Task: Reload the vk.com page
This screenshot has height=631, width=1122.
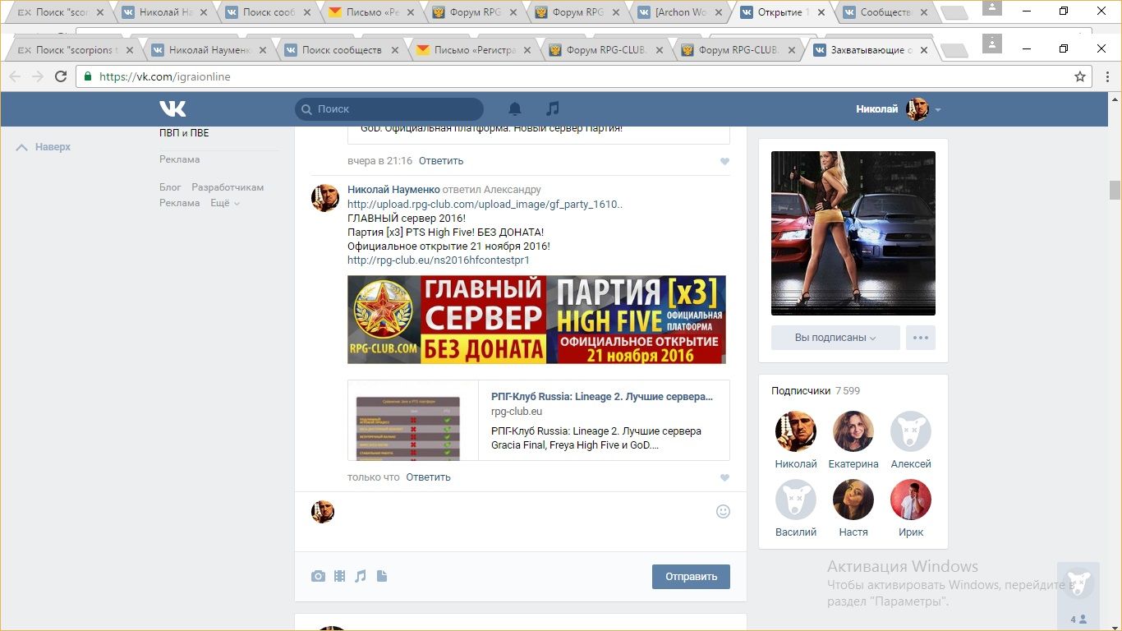Action: (x=61, y=76)
